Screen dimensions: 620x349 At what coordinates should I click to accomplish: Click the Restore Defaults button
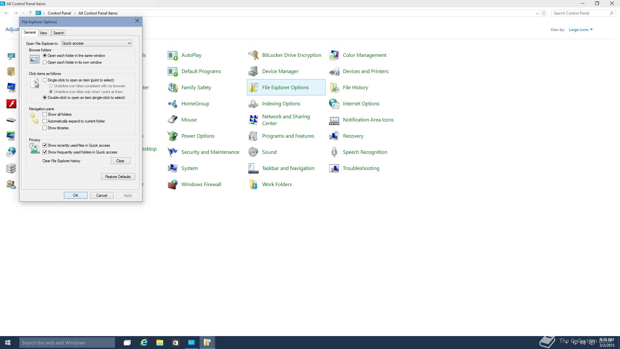click(x=118, y=177)
